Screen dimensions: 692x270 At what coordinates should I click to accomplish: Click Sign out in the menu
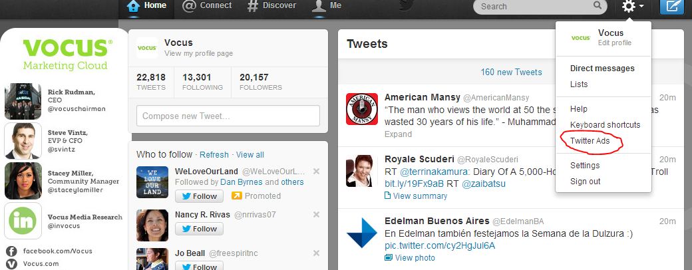coord(585,181)
